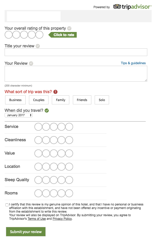Click gray checkmark beside Your Review label
This screenshot has height=241, width=156.
click(x=31, y=63)
